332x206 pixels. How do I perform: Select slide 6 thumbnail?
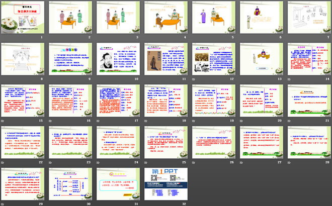[x=262, y=17]
